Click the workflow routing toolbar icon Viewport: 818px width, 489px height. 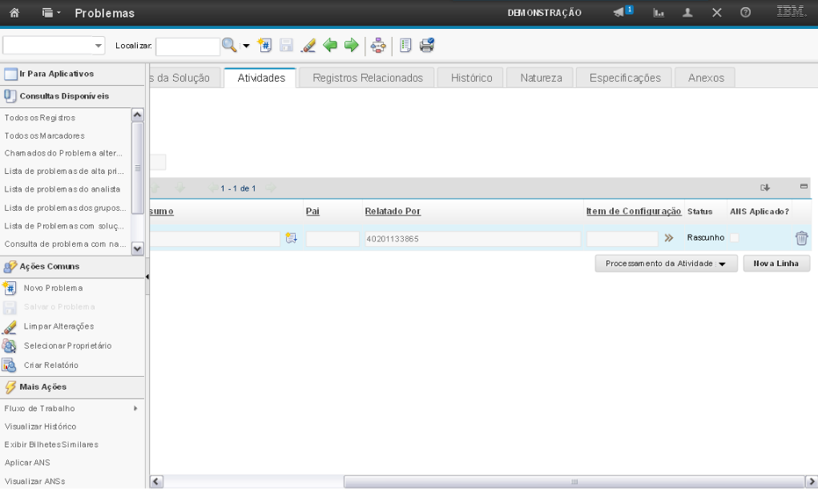378,46
